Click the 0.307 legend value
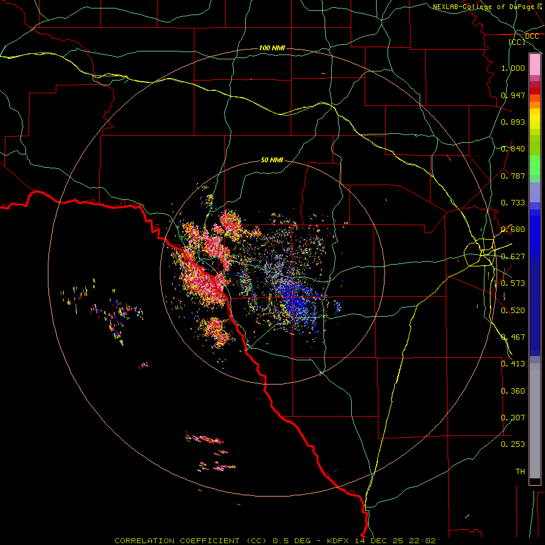This screenshot has height=545, width=545. point(513,418)
